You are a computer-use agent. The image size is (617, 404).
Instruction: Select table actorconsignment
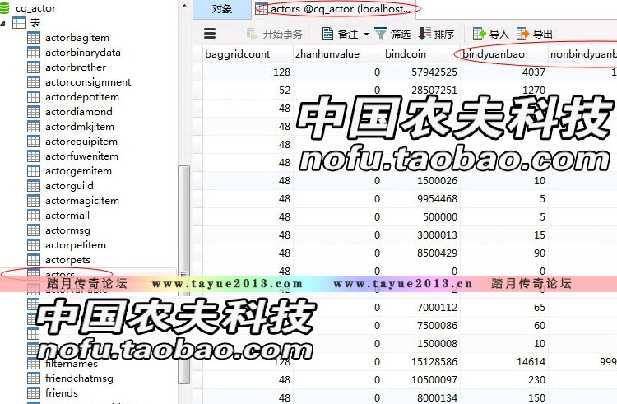point(88,82)
